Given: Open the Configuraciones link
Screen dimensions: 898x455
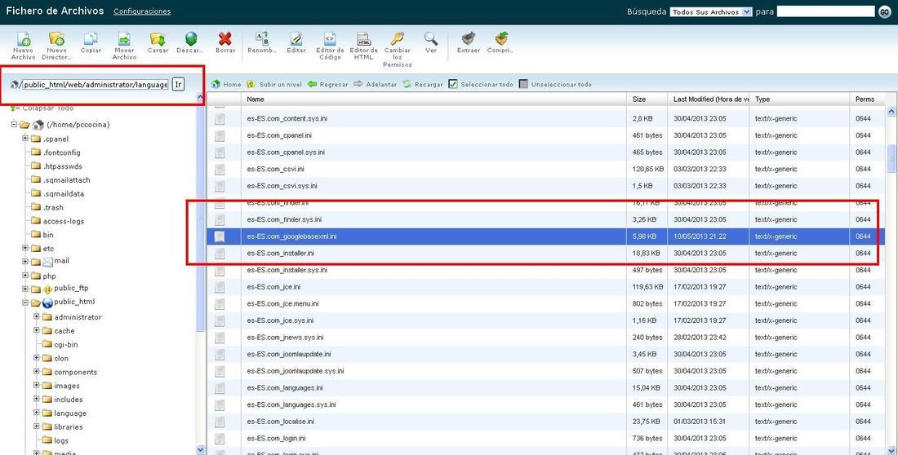Looking at the screenshot, I should [x=142, y=11].
